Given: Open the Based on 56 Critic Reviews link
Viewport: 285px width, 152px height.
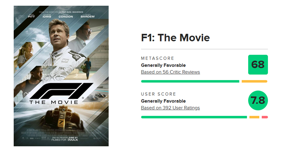Looking at the screenshot, I should coord(170,72).
